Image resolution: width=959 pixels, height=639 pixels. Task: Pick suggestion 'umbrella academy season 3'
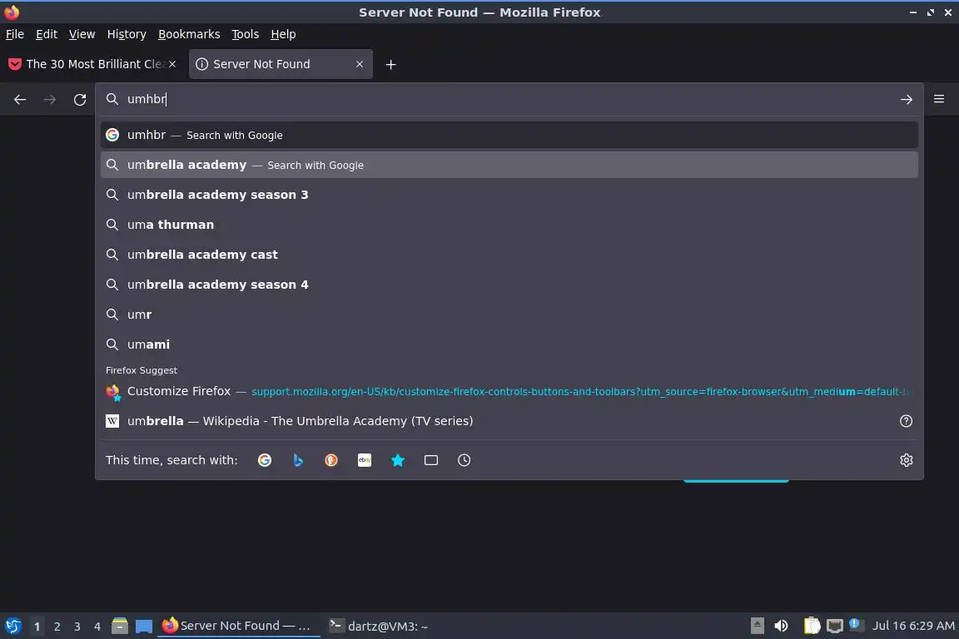[x=509, y=195]
